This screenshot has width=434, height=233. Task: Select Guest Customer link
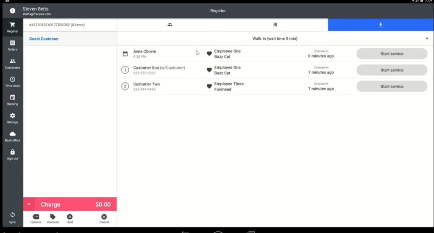(x=44, y=39)
